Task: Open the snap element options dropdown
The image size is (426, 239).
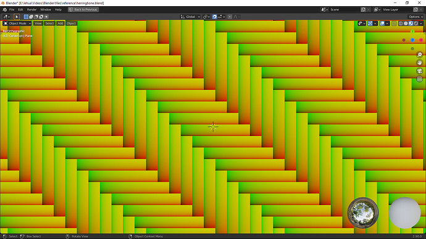Action: (x=222, y=17)
